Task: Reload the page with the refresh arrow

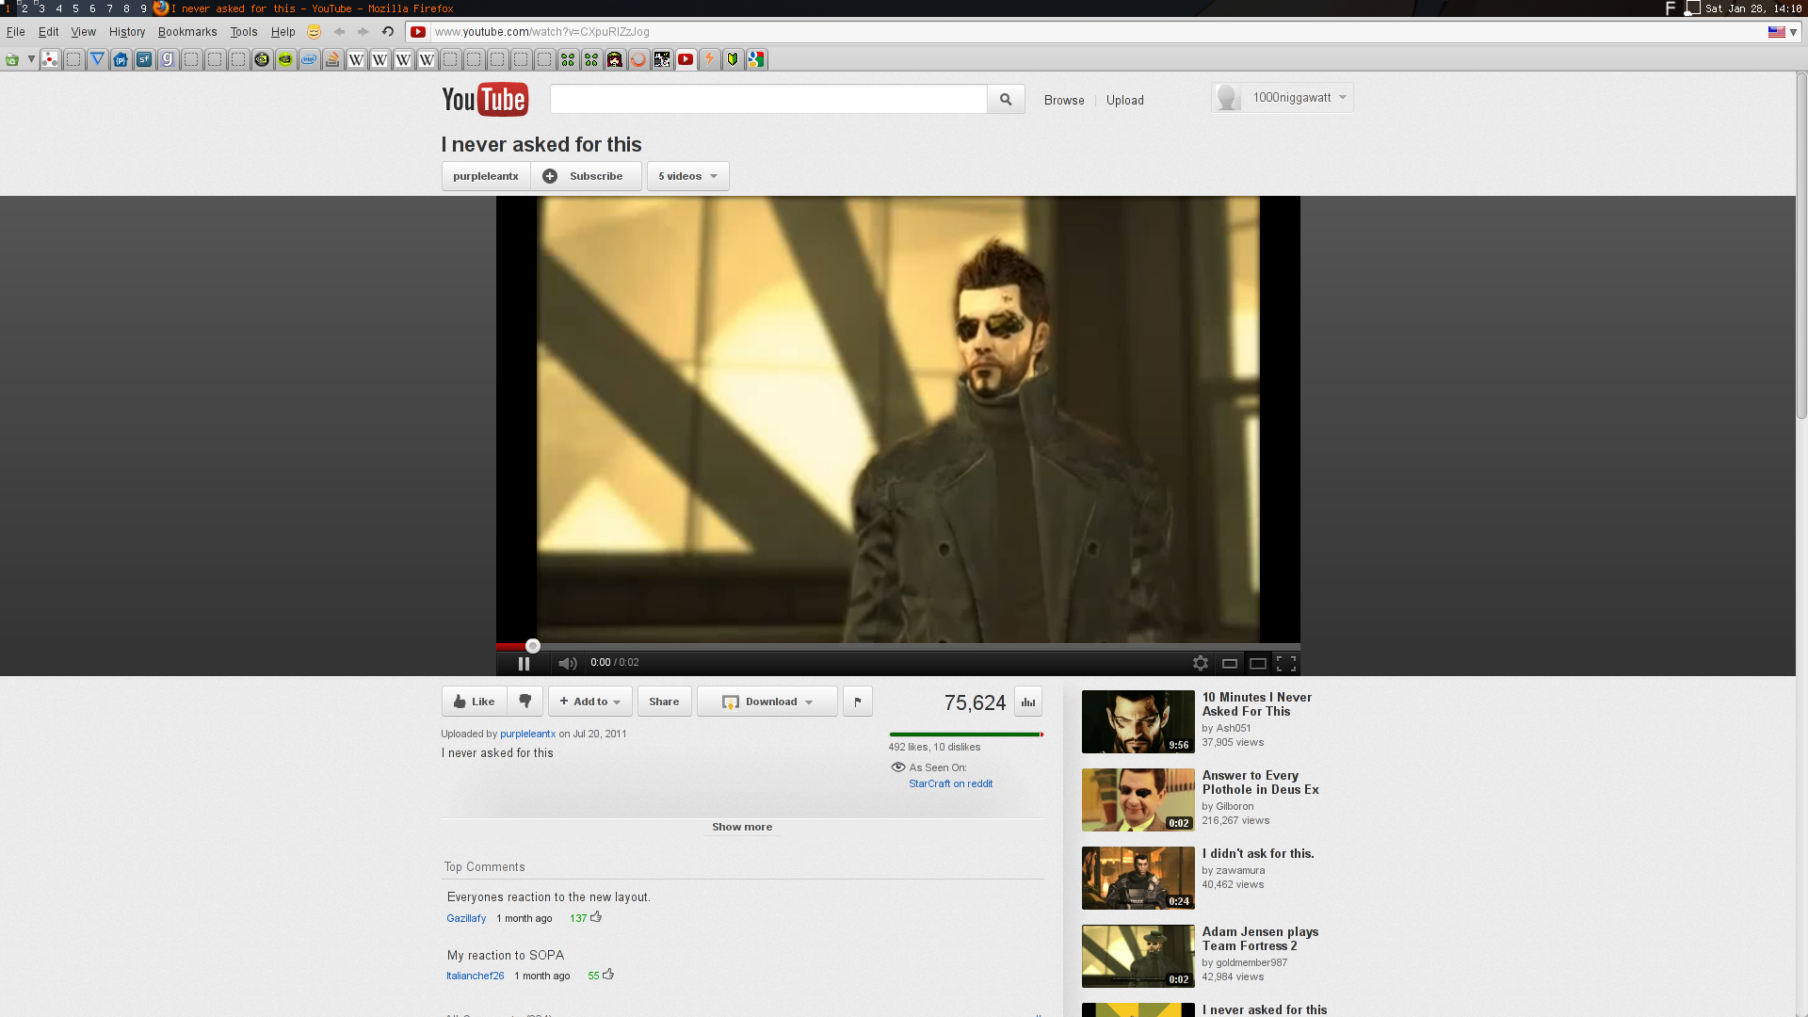Action: 387,32
